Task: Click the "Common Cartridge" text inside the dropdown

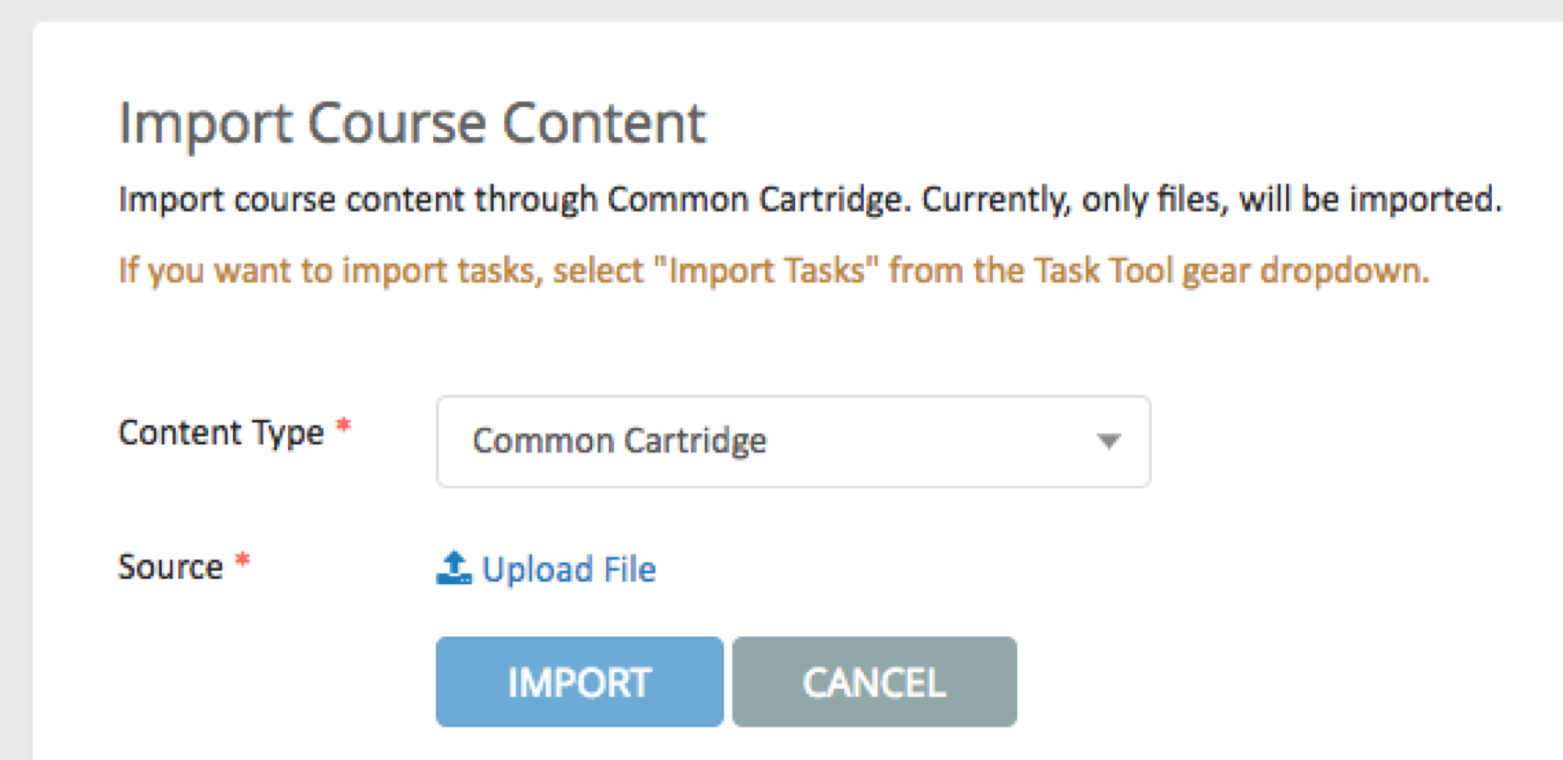Action: tap(619, 441)
